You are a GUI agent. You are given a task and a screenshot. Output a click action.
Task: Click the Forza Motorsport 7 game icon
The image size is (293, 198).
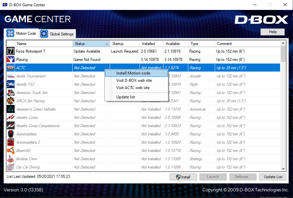click(x=11, y=51)
